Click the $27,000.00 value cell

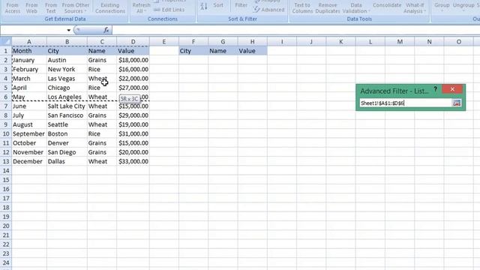(x=133, y=88)
